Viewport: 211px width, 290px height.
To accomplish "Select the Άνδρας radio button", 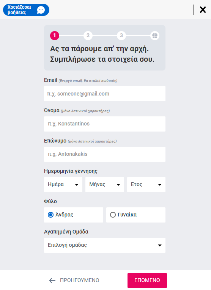I will click(50, 215).
